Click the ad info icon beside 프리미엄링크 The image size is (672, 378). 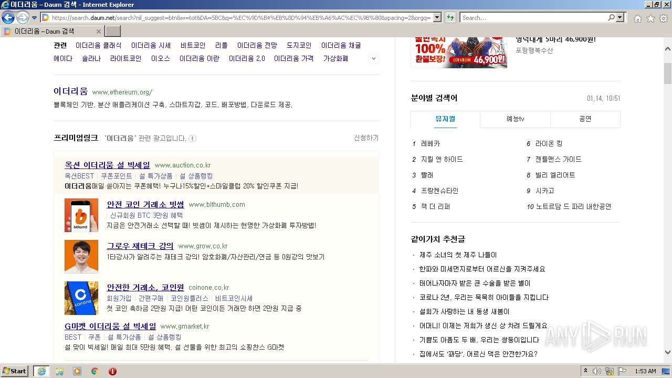click(x=193, y=139)
